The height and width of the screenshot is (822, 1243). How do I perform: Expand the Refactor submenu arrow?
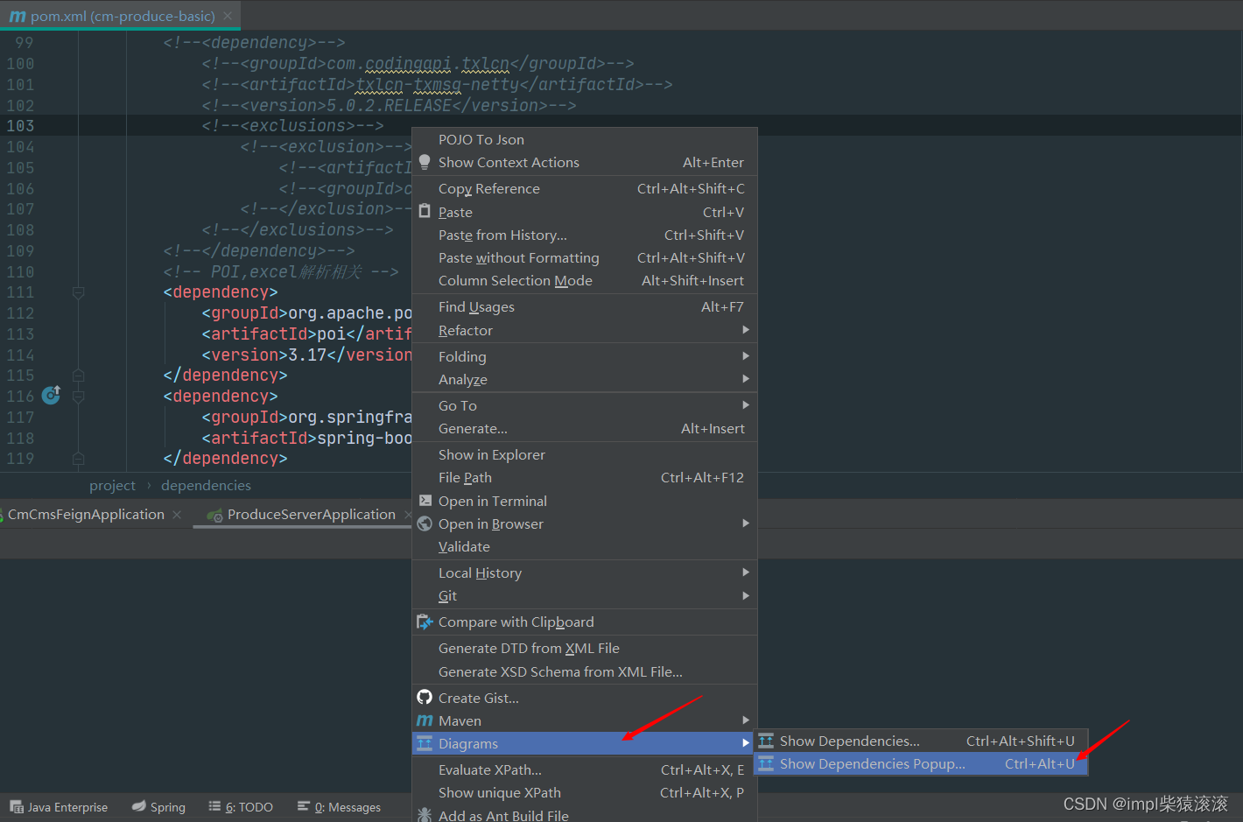pyautogui.click(x=746, y=330)
